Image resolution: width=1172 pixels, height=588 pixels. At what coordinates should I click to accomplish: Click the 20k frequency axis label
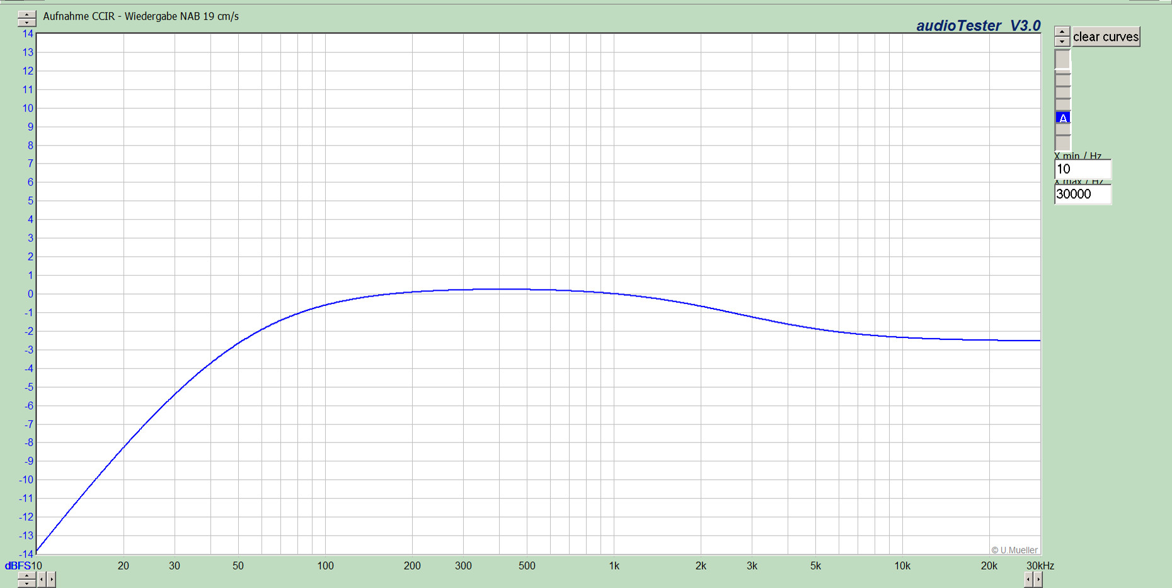pyautogui.click(x=989, y=565)
